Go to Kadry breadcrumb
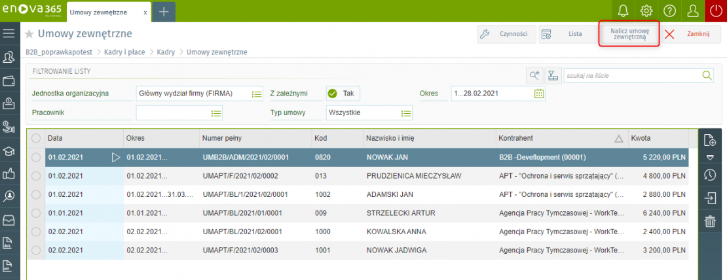The width and height of the screenshot is (727, 280). (166, 52)
